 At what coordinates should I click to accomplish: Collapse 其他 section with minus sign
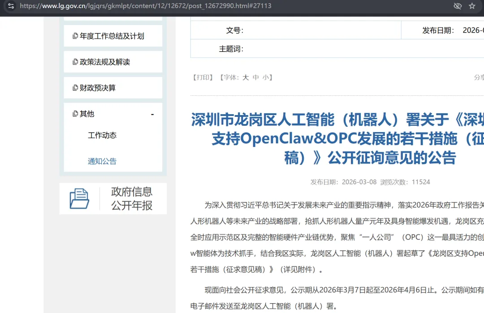click(152, 114)
